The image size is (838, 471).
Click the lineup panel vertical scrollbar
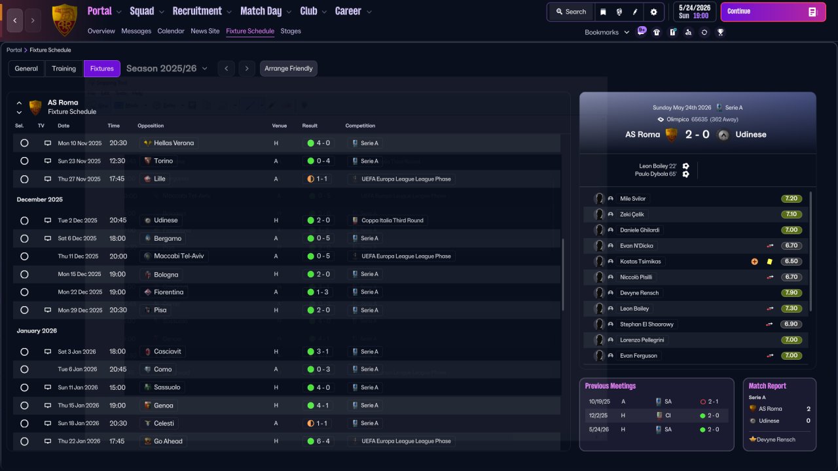[x=811, y=251]
